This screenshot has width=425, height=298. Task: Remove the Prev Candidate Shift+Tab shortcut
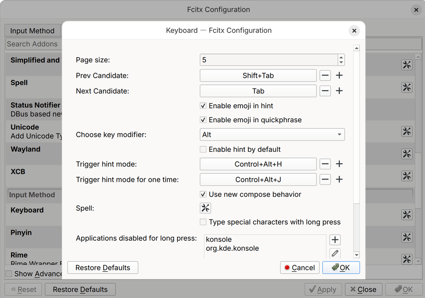[x=325, y=75]
